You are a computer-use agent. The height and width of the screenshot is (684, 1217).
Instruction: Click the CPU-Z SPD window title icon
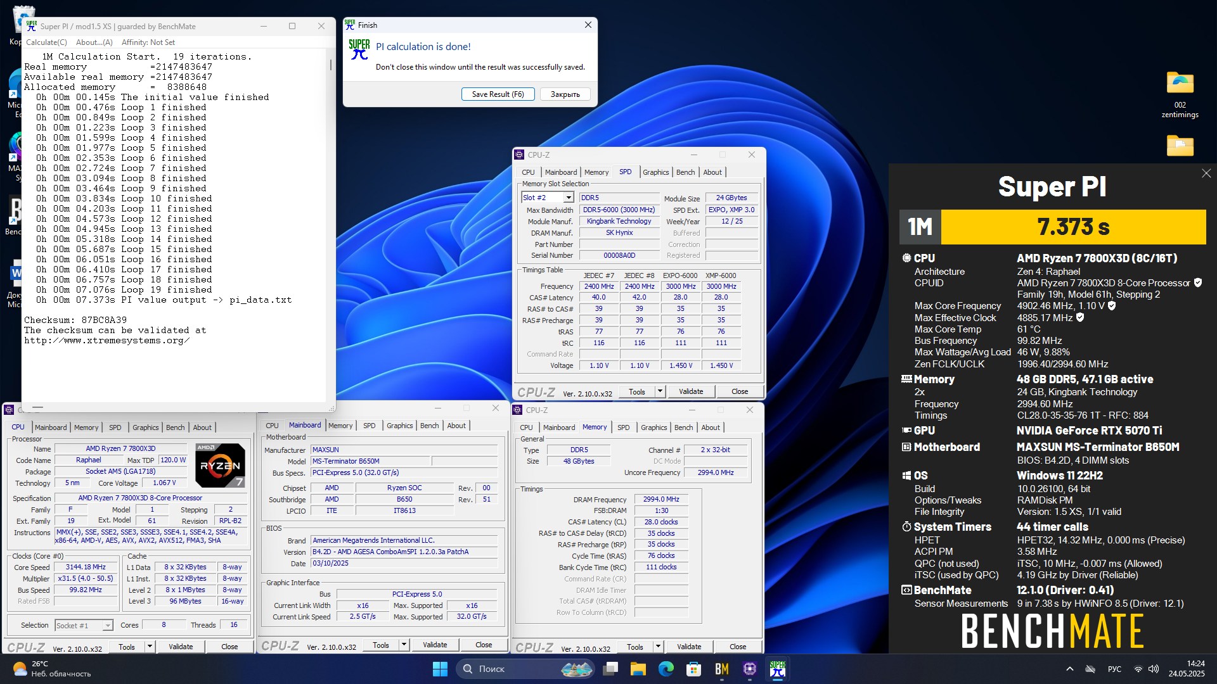point(519,155)
